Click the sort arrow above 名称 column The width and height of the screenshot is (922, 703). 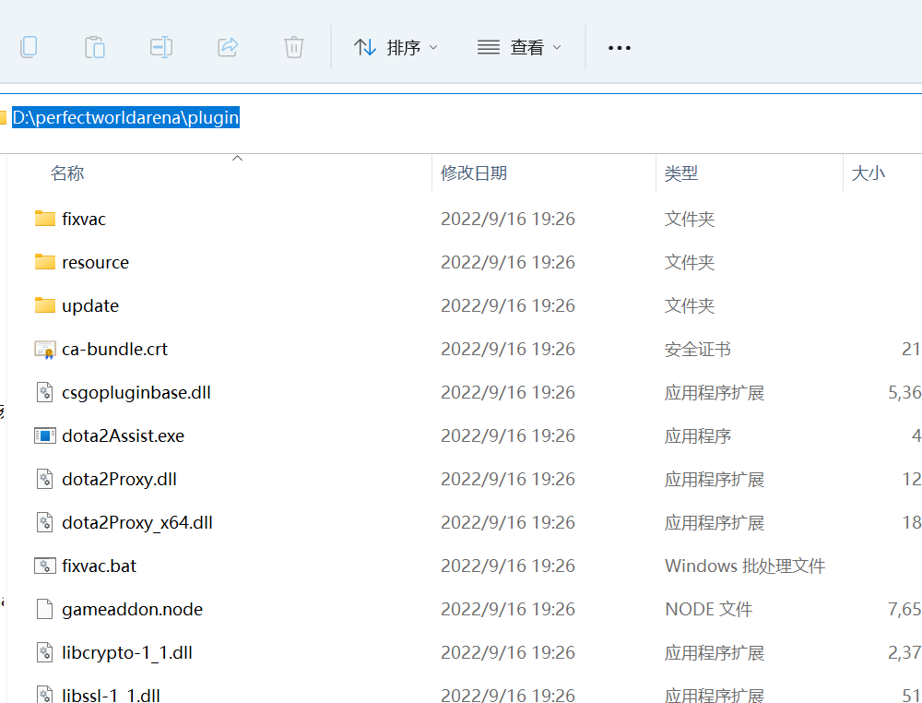[238, 158]
